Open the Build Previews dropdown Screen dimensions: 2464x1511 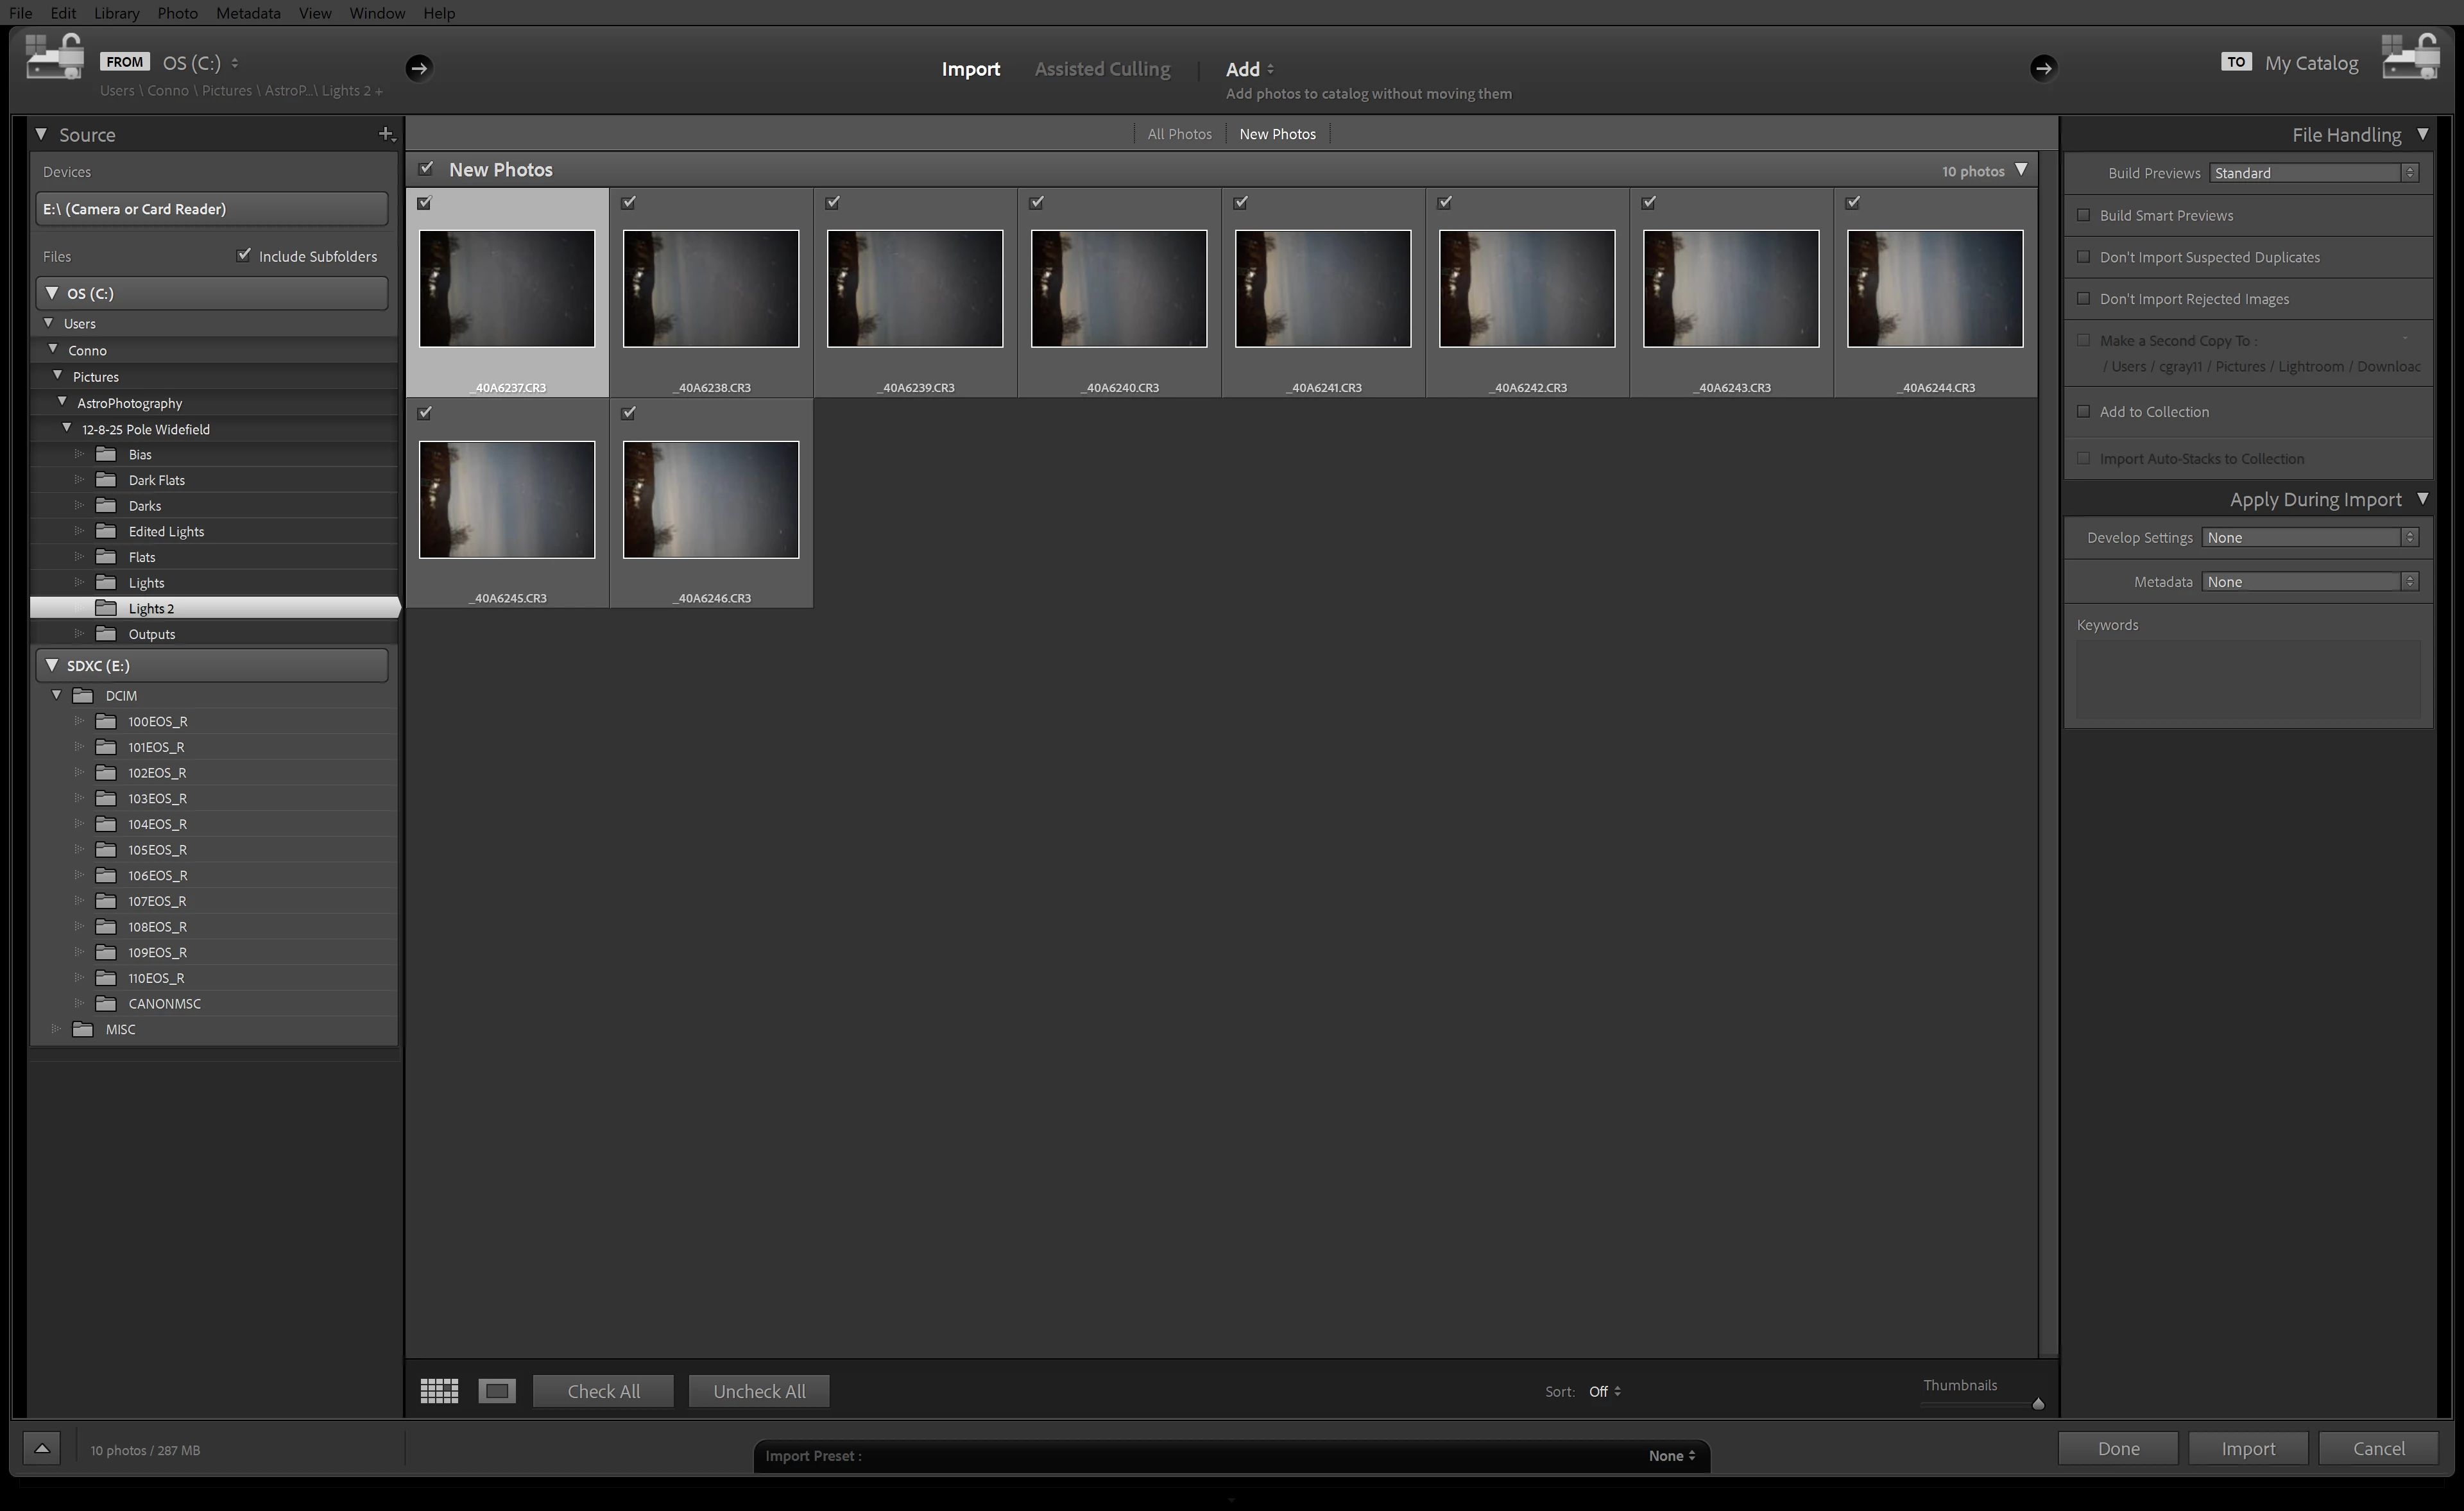coord(2314,173)
